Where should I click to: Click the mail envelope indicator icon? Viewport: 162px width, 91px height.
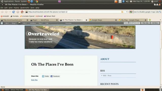[131, 1]
